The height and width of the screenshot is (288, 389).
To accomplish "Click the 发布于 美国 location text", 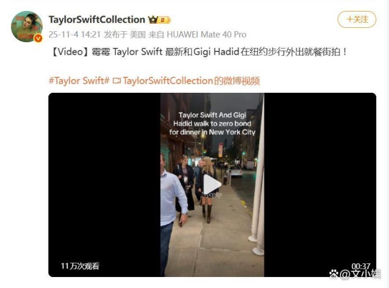I will pos(124,34).
